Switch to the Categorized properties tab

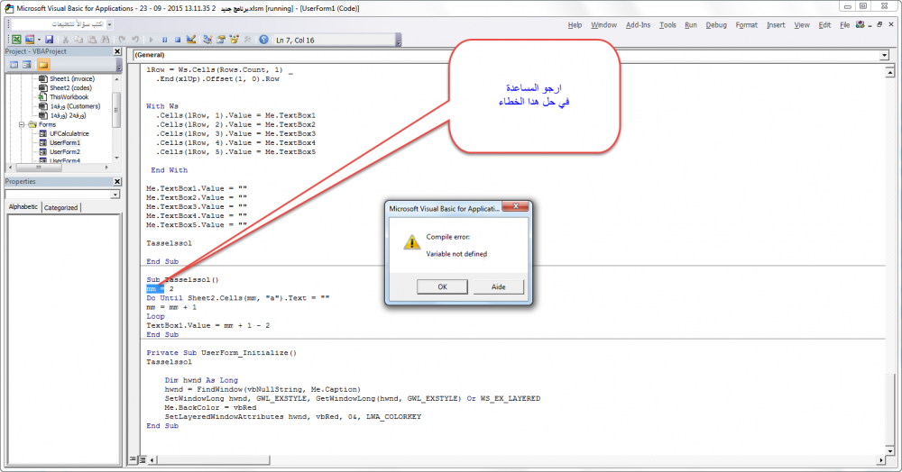click(60, 207)
